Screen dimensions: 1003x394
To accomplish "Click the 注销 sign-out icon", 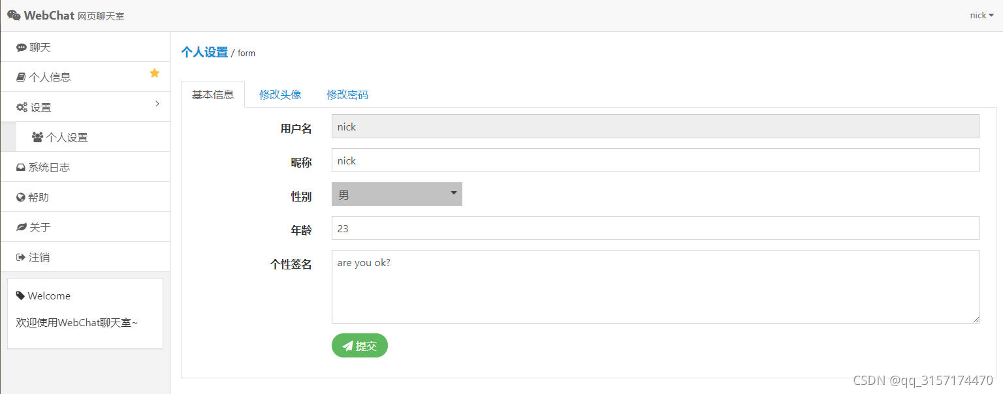I will 21,257.
